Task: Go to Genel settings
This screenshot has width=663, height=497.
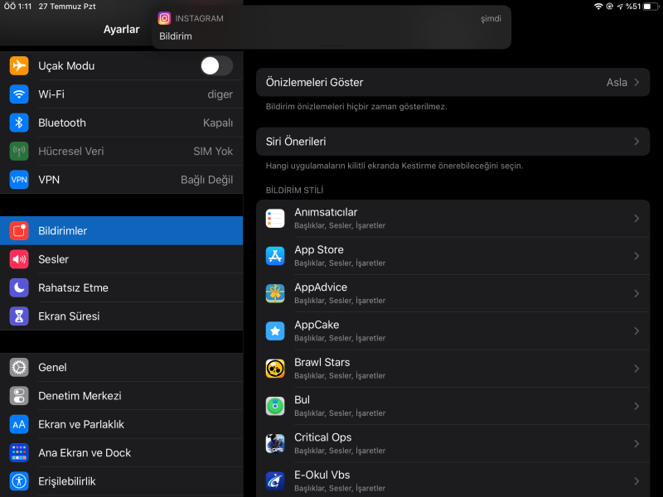Action: [121, 367]
